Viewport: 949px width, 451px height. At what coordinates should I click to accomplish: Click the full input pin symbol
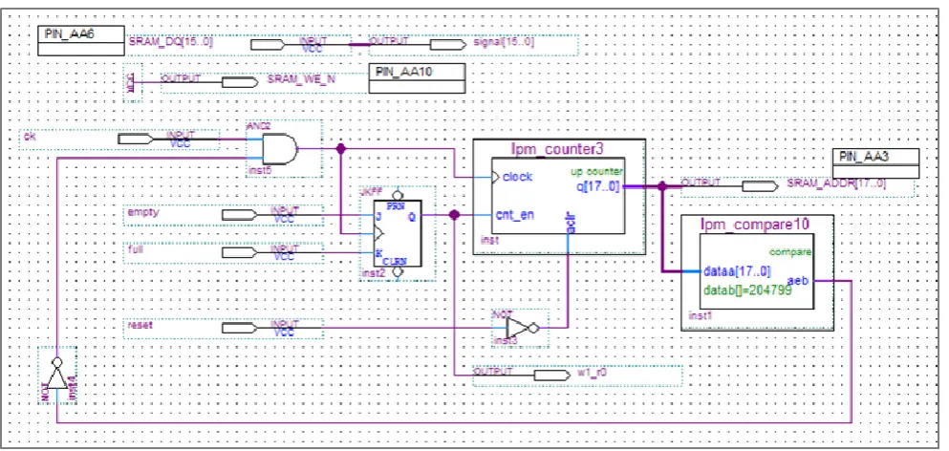[x=240, y=252]
